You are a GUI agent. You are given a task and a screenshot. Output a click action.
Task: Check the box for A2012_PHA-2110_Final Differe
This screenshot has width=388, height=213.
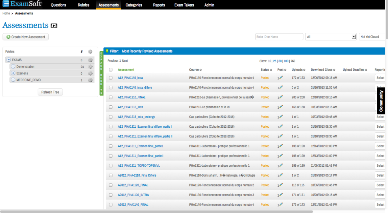click(110, 176)
